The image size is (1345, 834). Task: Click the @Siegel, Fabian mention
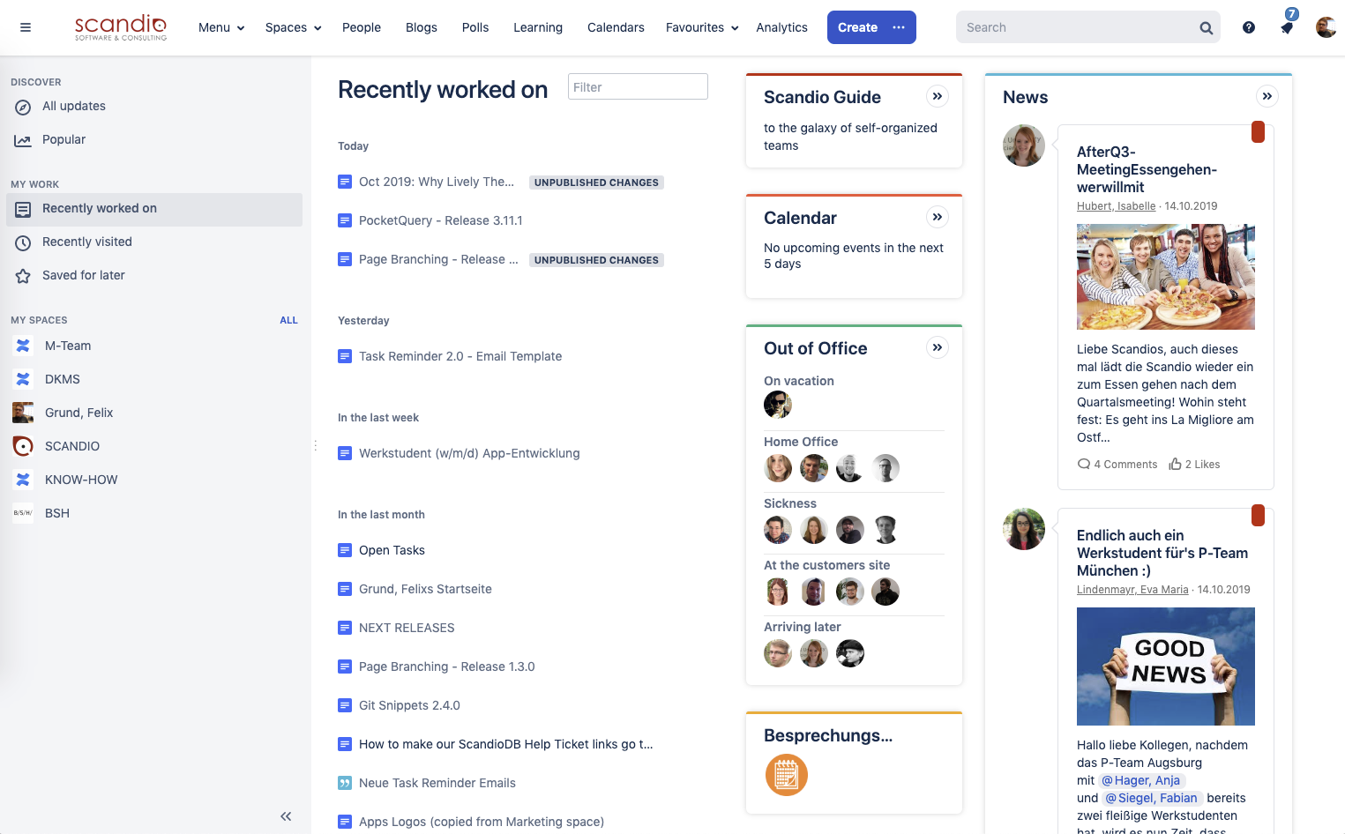pos(1151,798)
